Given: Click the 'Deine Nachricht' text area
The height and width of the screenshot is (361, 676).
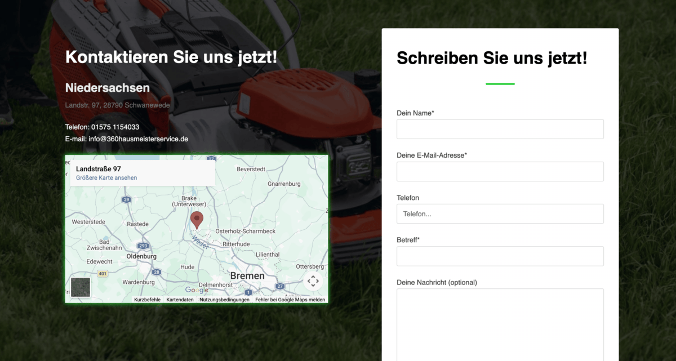Looking at the screenshot, I should [500, 324].
